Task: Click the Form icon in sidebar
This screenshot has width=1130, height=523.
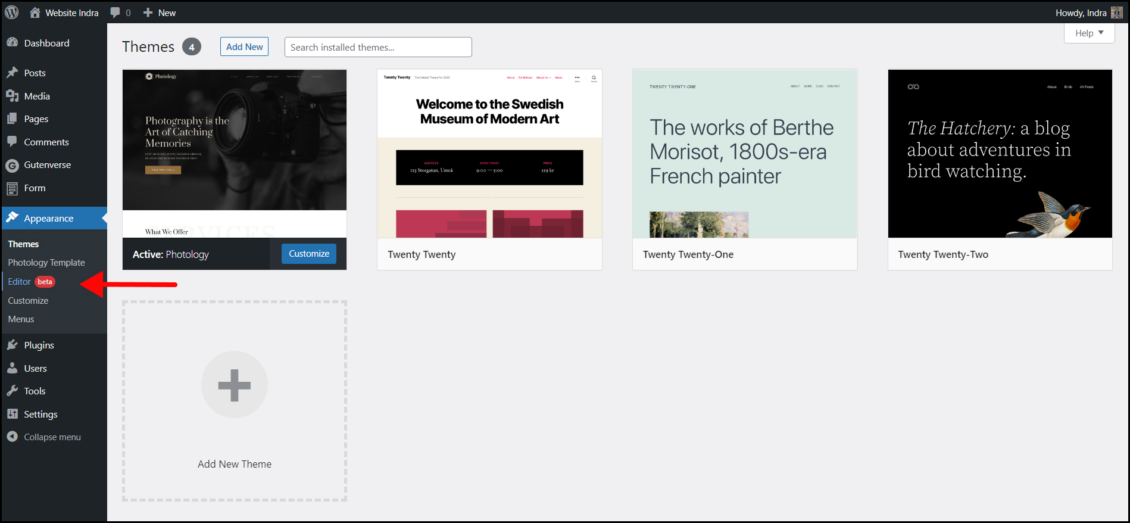Action: pos(12,188)
